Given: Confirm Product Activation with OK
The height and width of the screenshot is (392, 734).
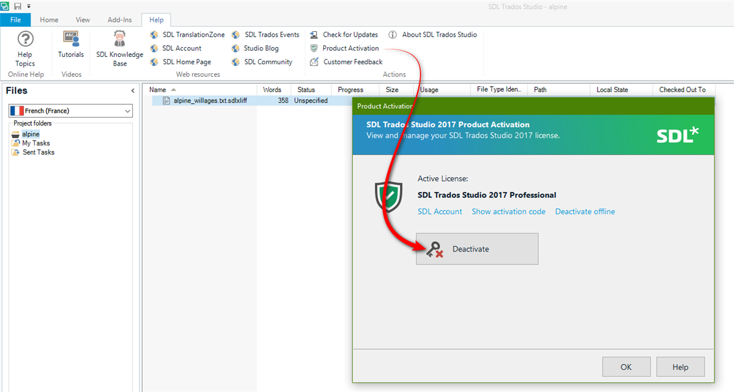Looking at the screenshot, I should (x=626, y=366).
